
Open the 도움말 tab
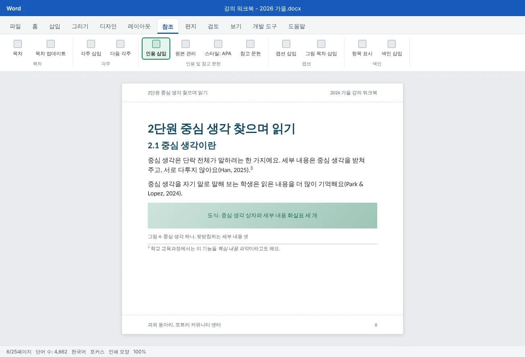pos(297,27)
